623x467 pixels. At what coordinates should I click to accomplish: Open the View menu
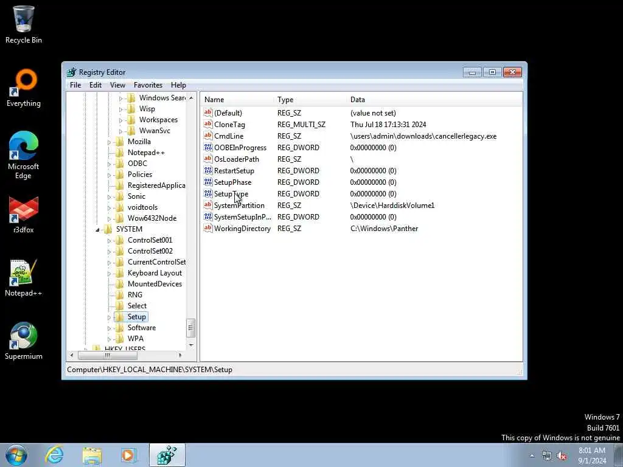tap(117, 85)
